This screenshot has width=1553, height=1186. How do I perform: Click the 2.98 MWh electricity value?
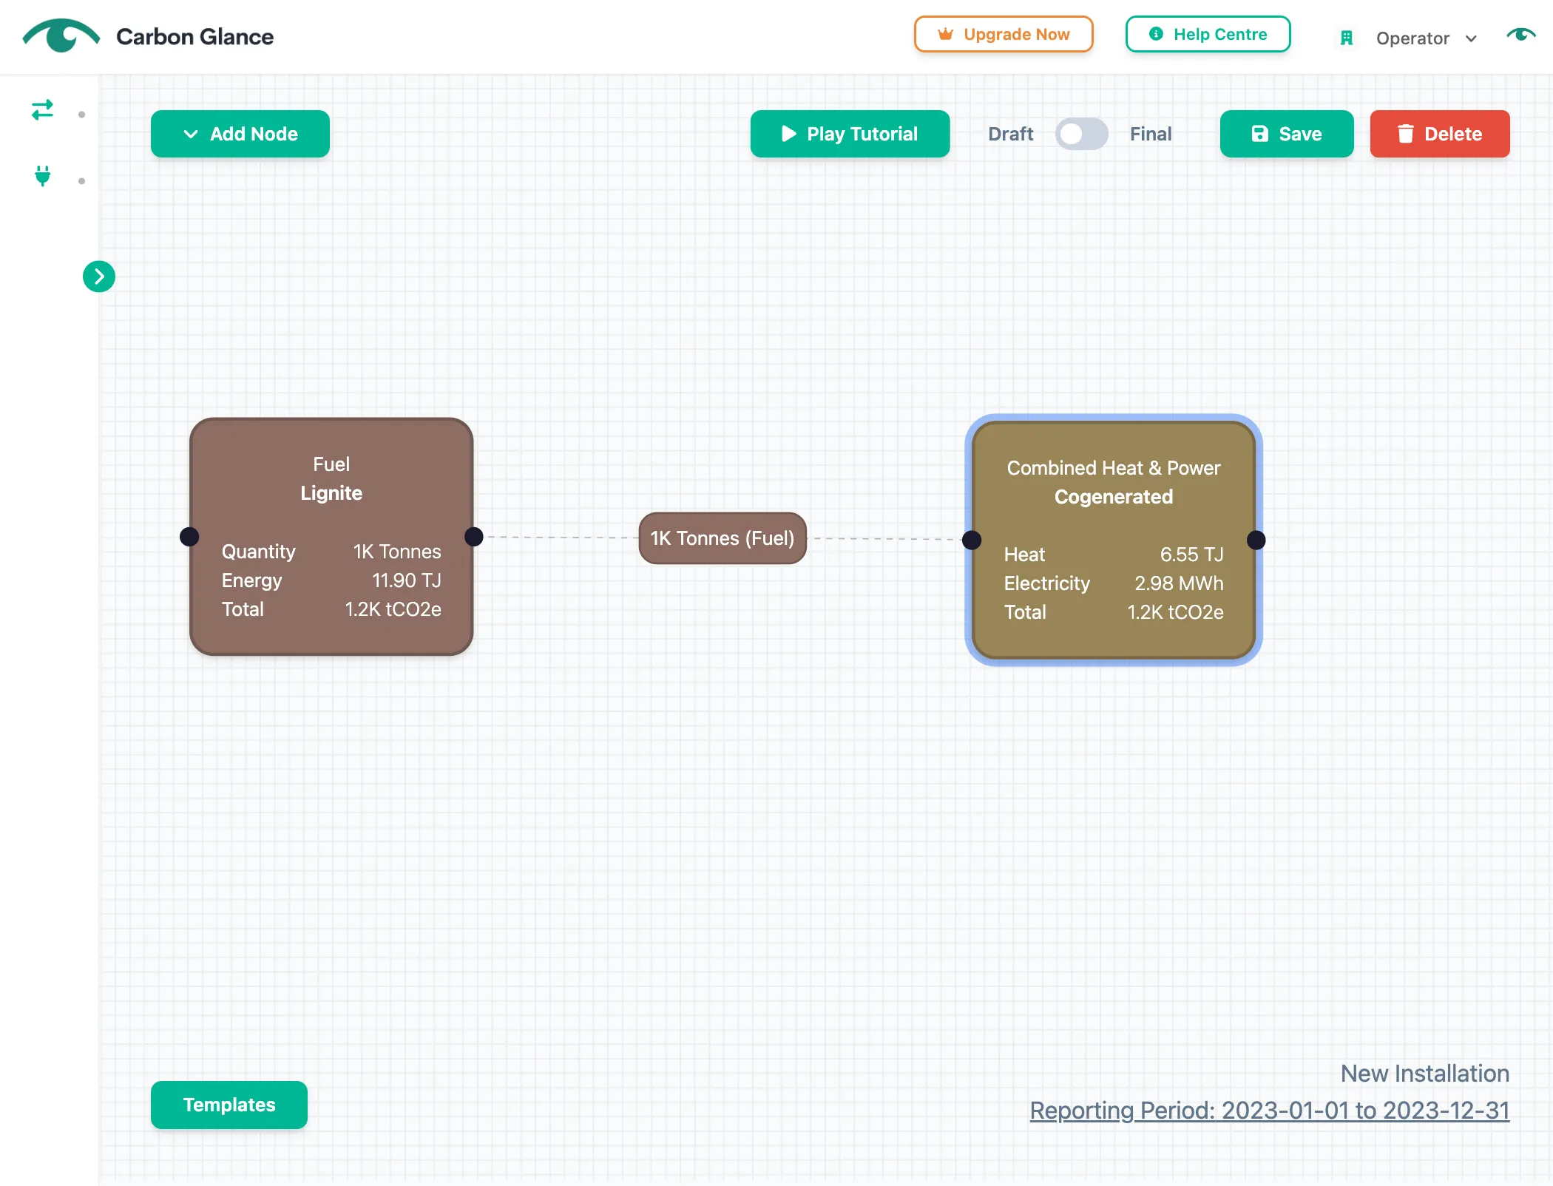point(1180,583)
